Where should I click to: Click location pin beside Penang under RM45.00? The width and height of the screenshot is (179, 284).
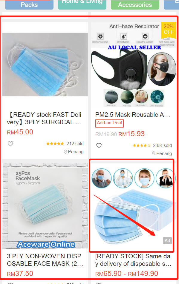pos(65,152)
